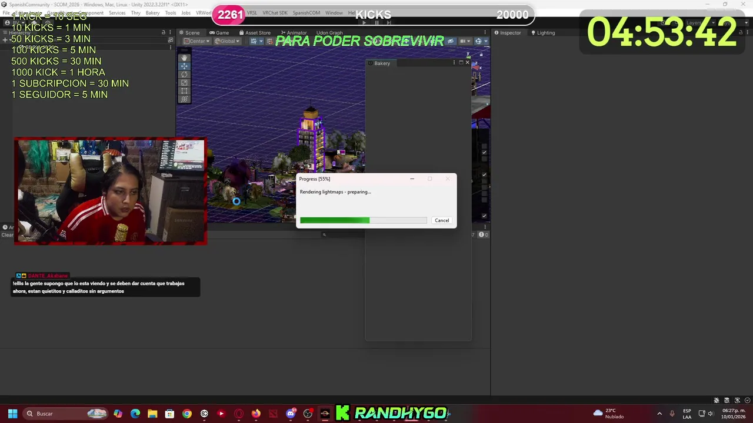Switch to the Lighting tab
Screen dimensions: 753x423
point(543,32)
